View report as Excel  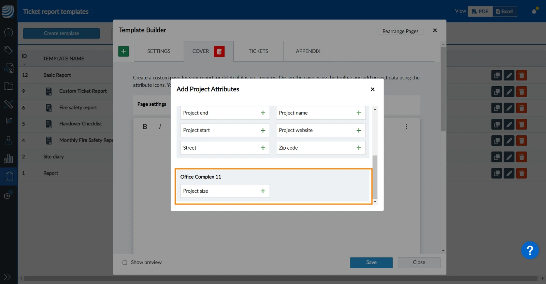[505, 11]
